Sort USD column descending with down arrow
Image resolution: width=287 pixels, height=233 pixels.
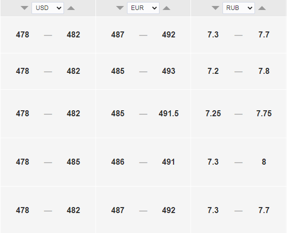(24, 8)
